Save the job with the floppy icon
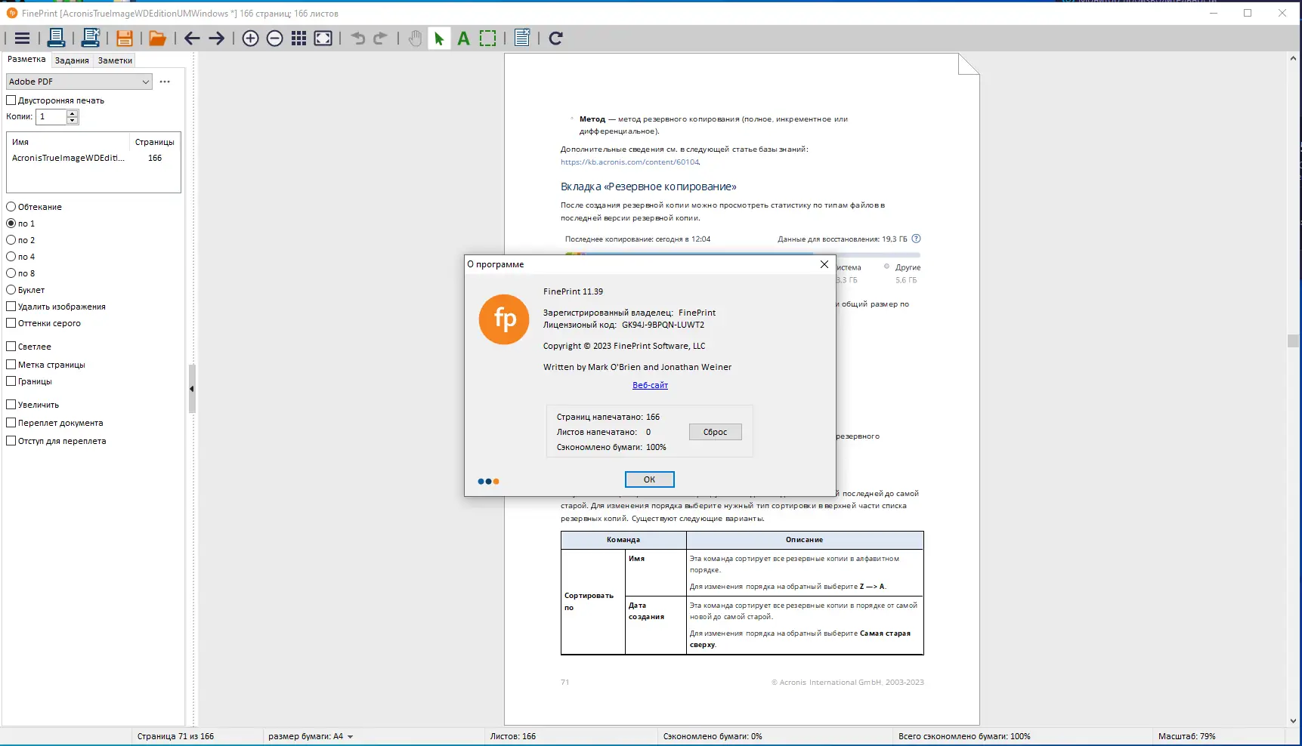The height and width of the screenshot is (746, 1302). click(125, 39)
